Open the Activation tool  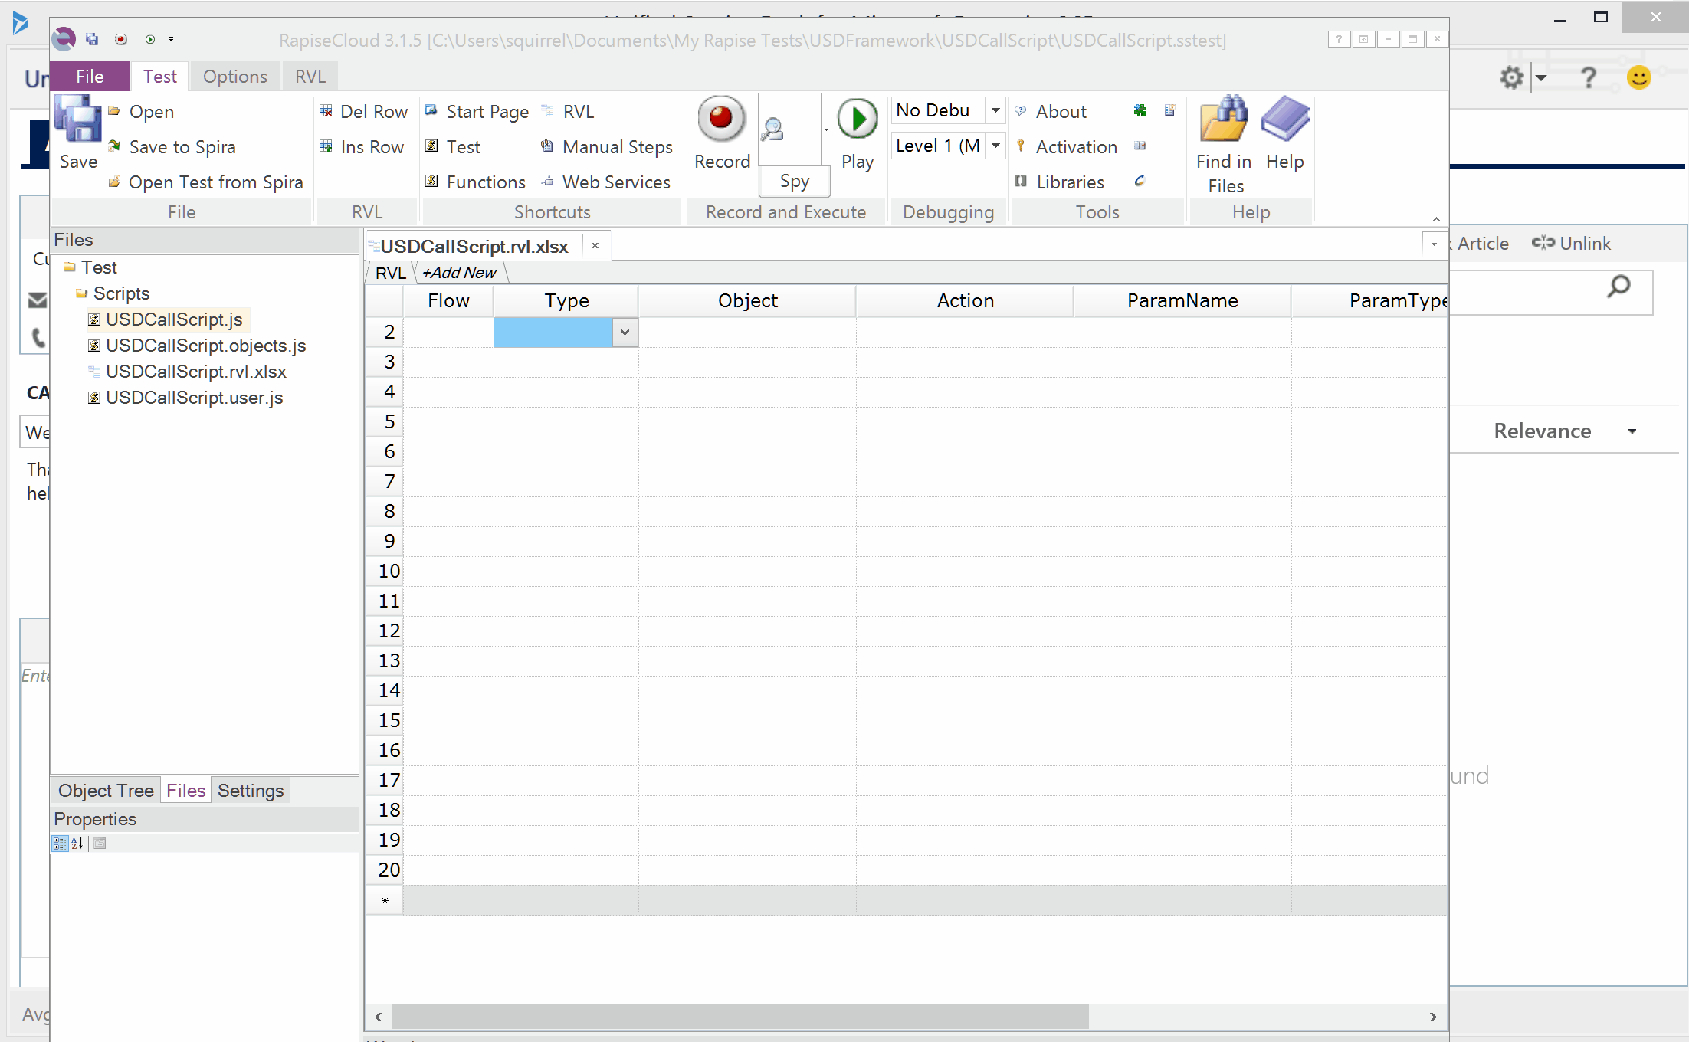pos(1075,147)
